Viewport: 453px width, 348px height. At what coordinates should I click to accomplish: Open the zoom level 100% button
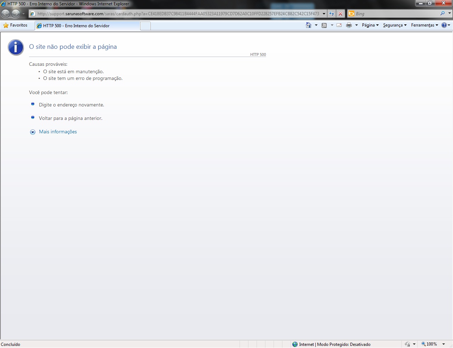(429, 344)
